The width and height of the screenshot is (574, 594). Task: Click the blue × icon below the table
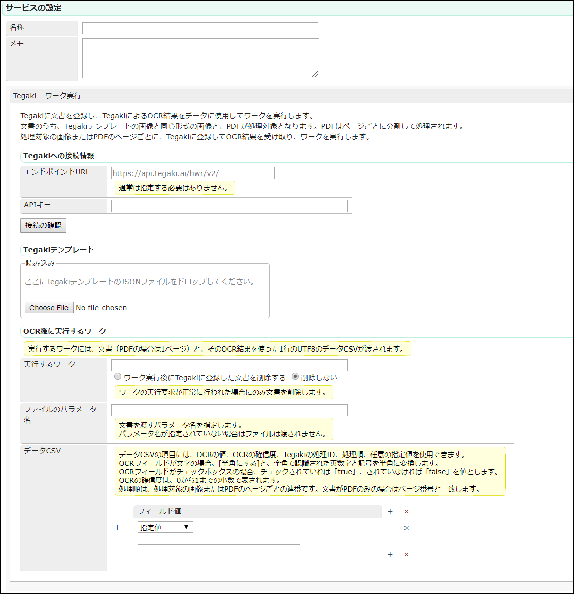point(406,555)
